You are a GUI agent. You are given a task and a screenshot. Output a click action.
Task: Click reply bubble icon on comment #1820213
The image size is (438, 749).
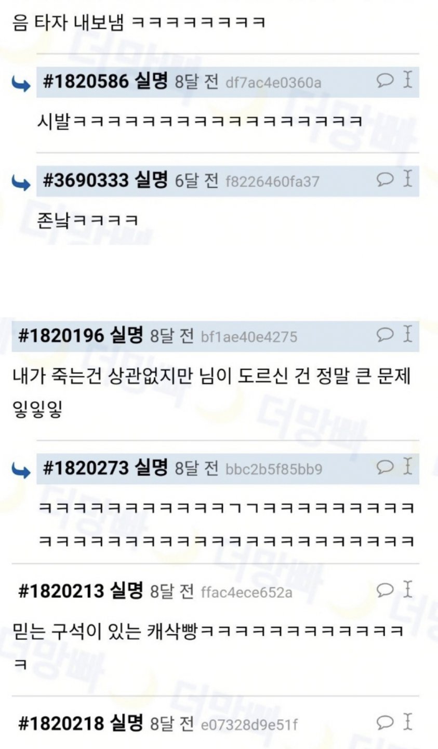[385, 590]
